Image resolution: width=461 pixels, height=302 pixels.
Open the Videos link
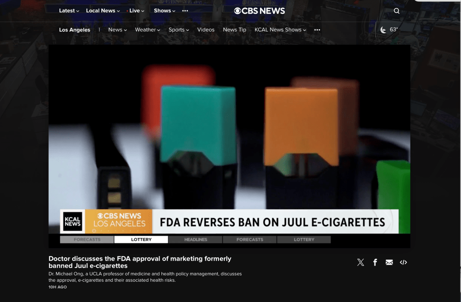206,30
